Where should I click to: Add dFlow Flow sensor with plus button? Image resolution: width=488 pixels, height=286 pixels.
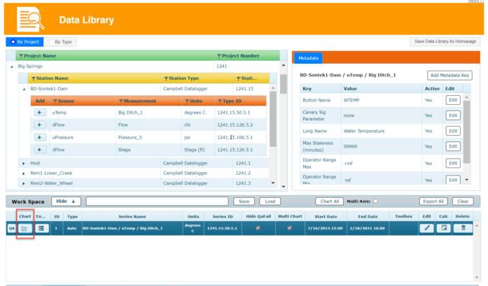tap(39, 124)
